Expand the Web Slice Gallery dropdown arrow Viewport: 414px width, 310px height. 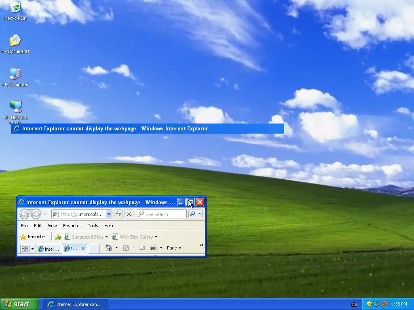click(156, 237)
